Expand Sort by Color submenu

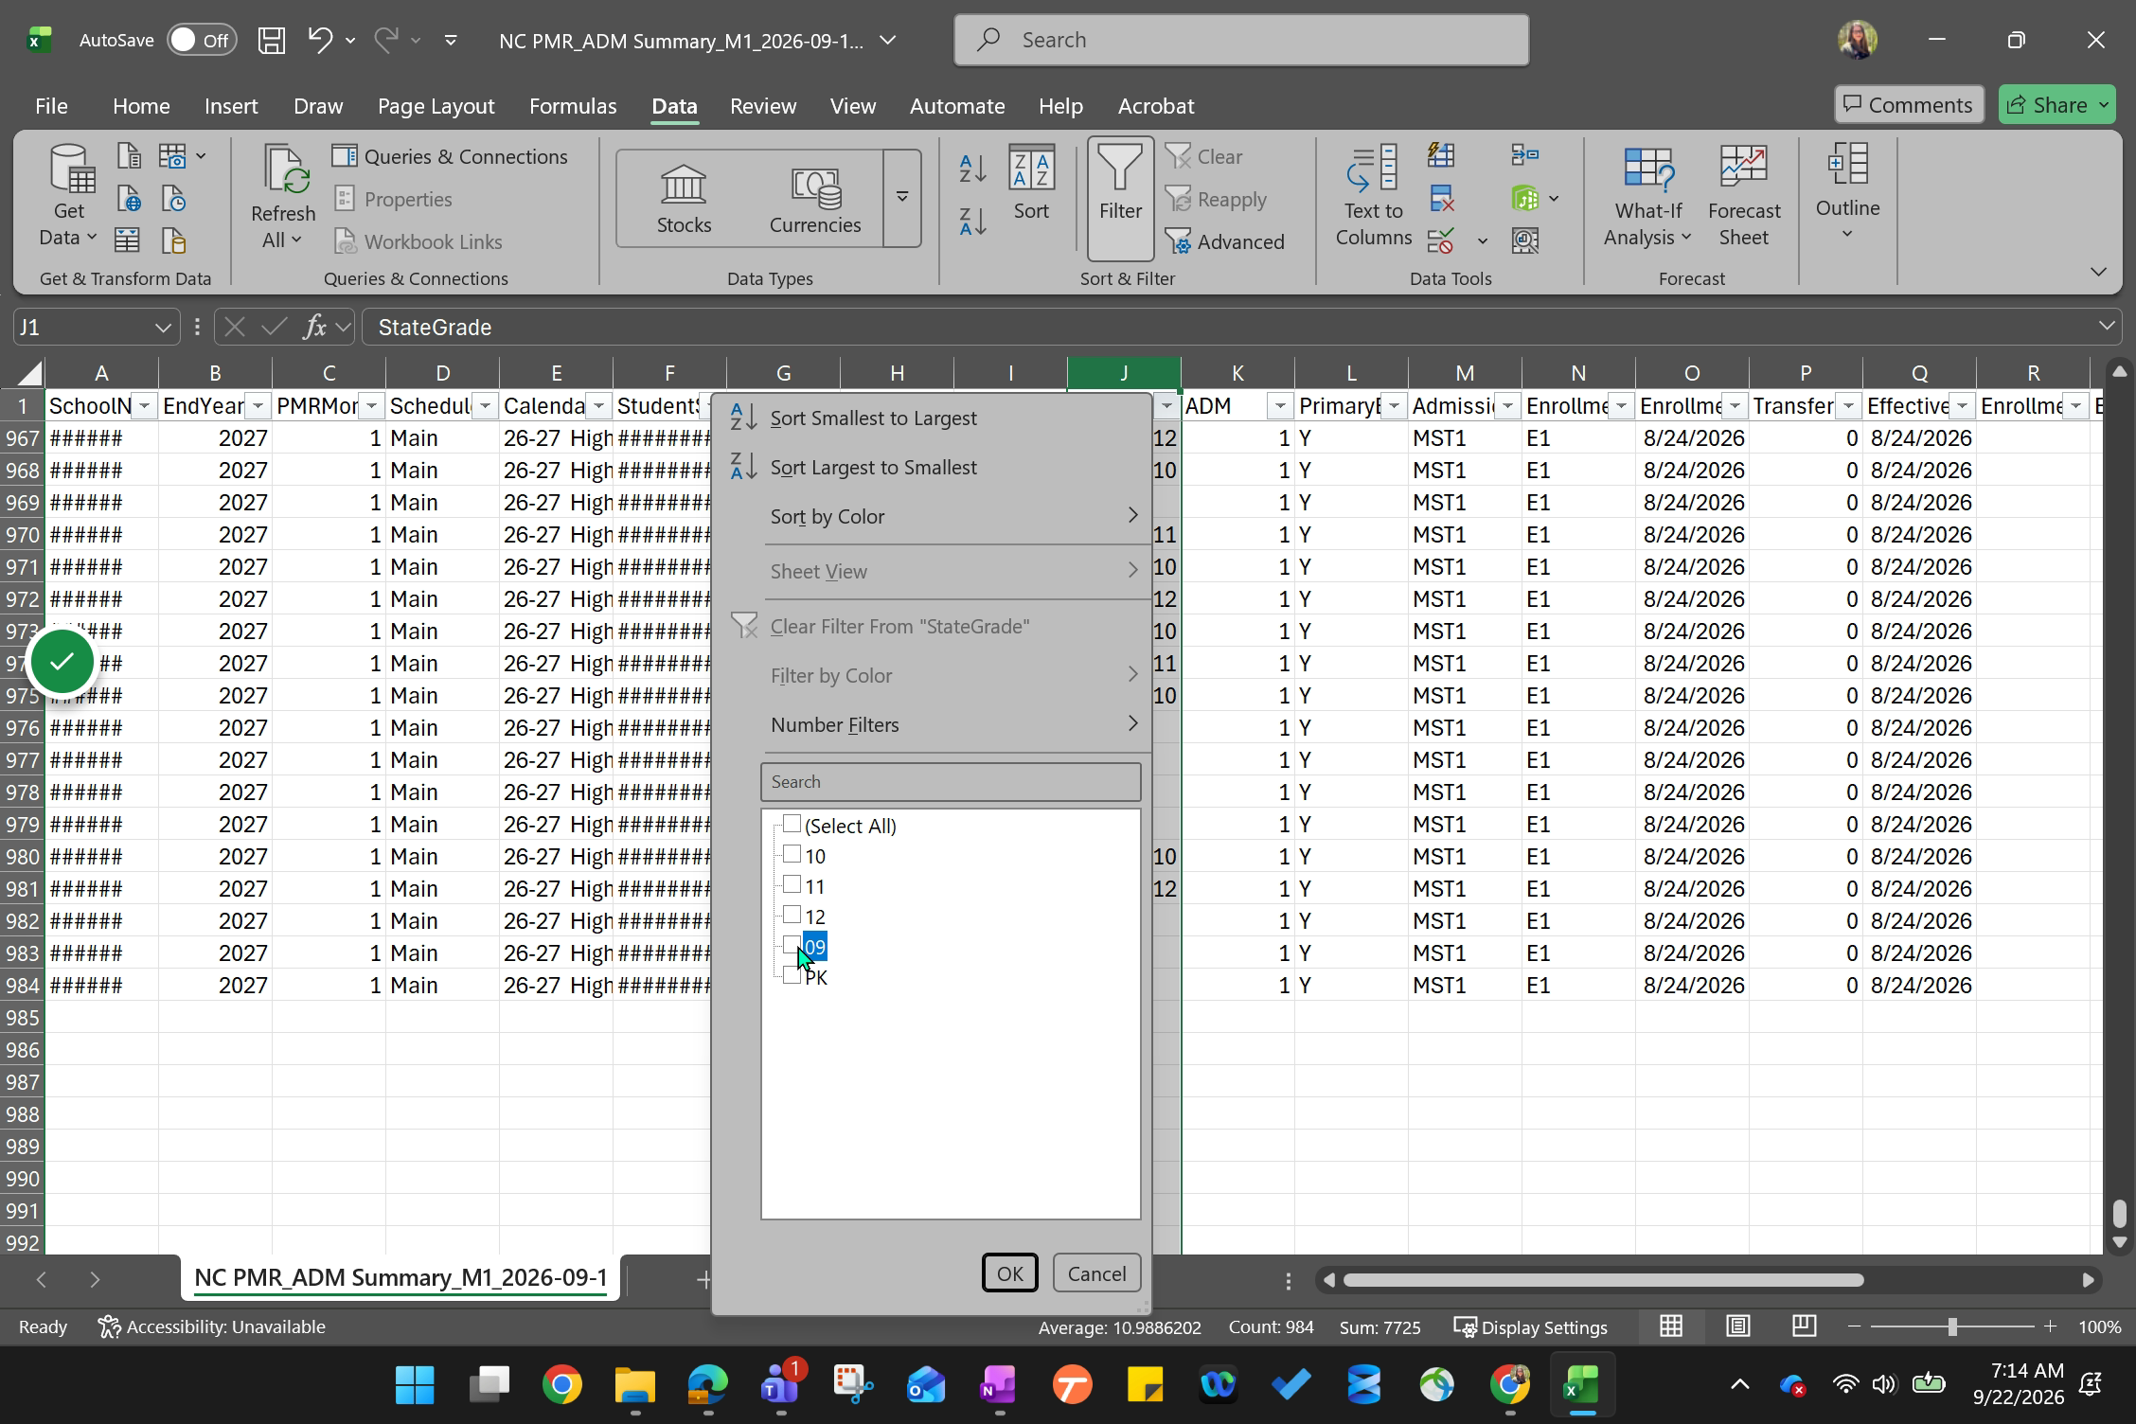[954, 516]
